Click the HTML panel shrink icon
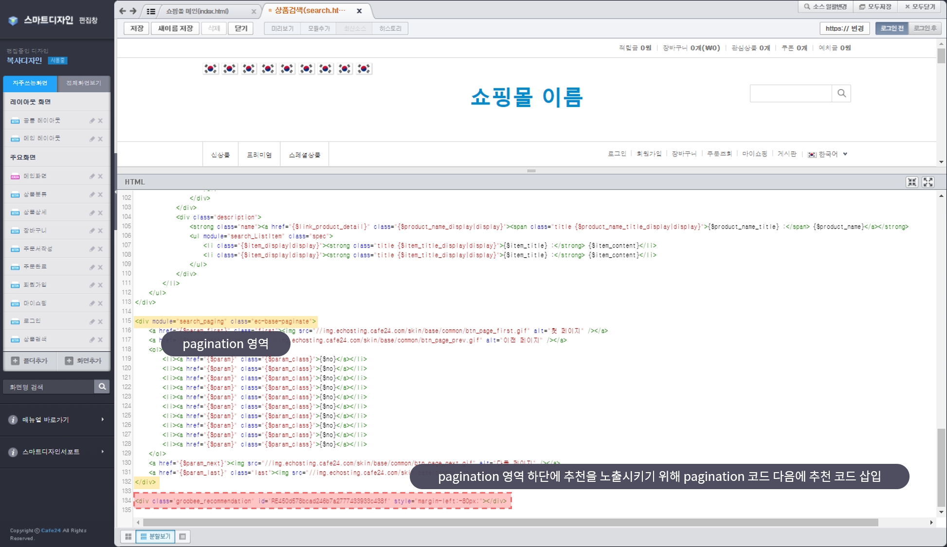The height and width of the screenshot is (547, 947). (x=911, y=182)
